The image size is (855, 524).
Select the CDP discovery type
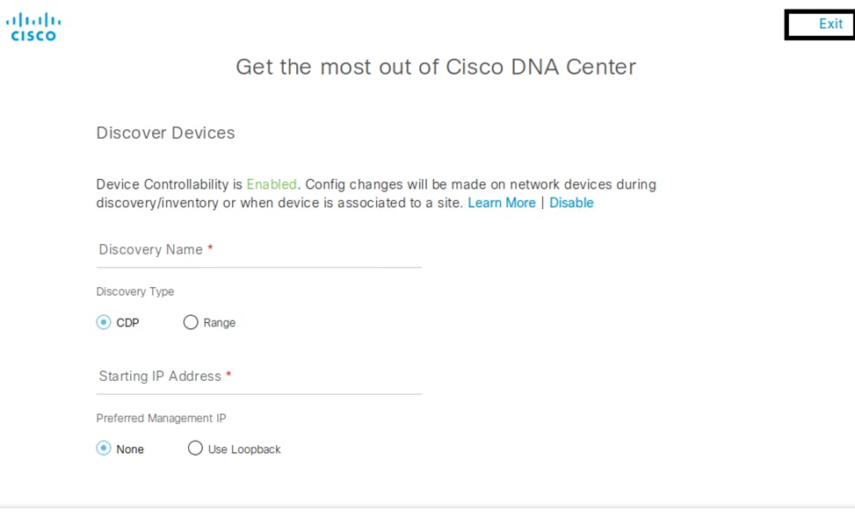(104, 323)
